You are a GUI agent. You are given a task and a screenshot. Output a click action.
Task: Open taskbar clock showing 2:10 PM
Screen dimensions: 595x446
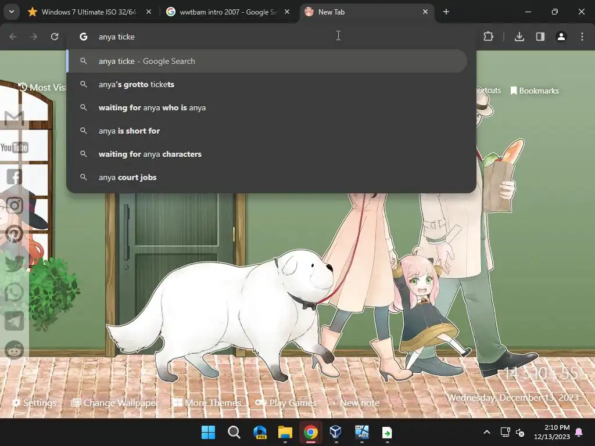point(552,432)
